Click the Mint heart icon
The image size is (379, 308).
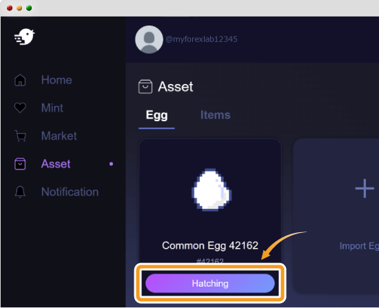click(x=20, y=107)
